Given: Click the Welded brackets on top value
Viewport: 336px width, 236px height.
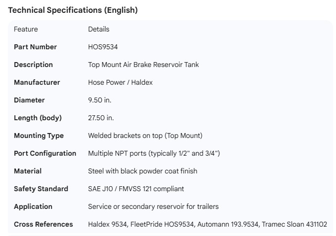Looking at the screenshot, I should [x=145, y=135].
